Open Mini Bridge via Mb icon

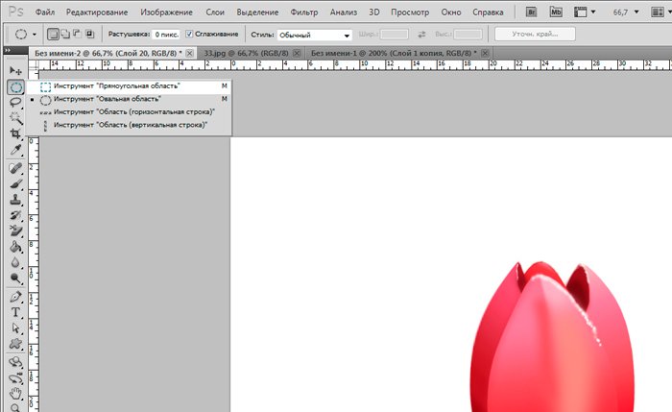[x=556, y=13]
